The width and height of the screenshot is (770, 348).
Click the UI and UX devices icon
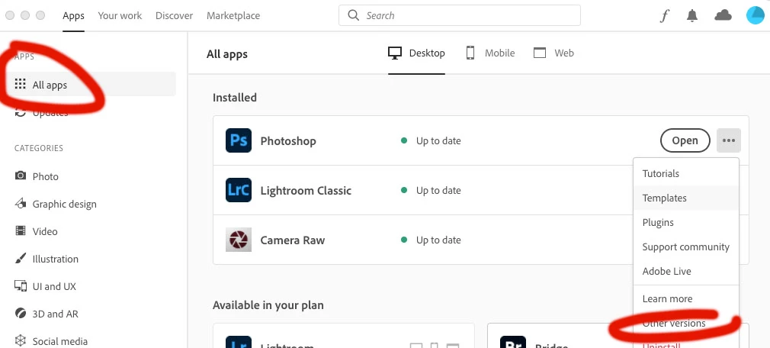(x=20, y=285)
